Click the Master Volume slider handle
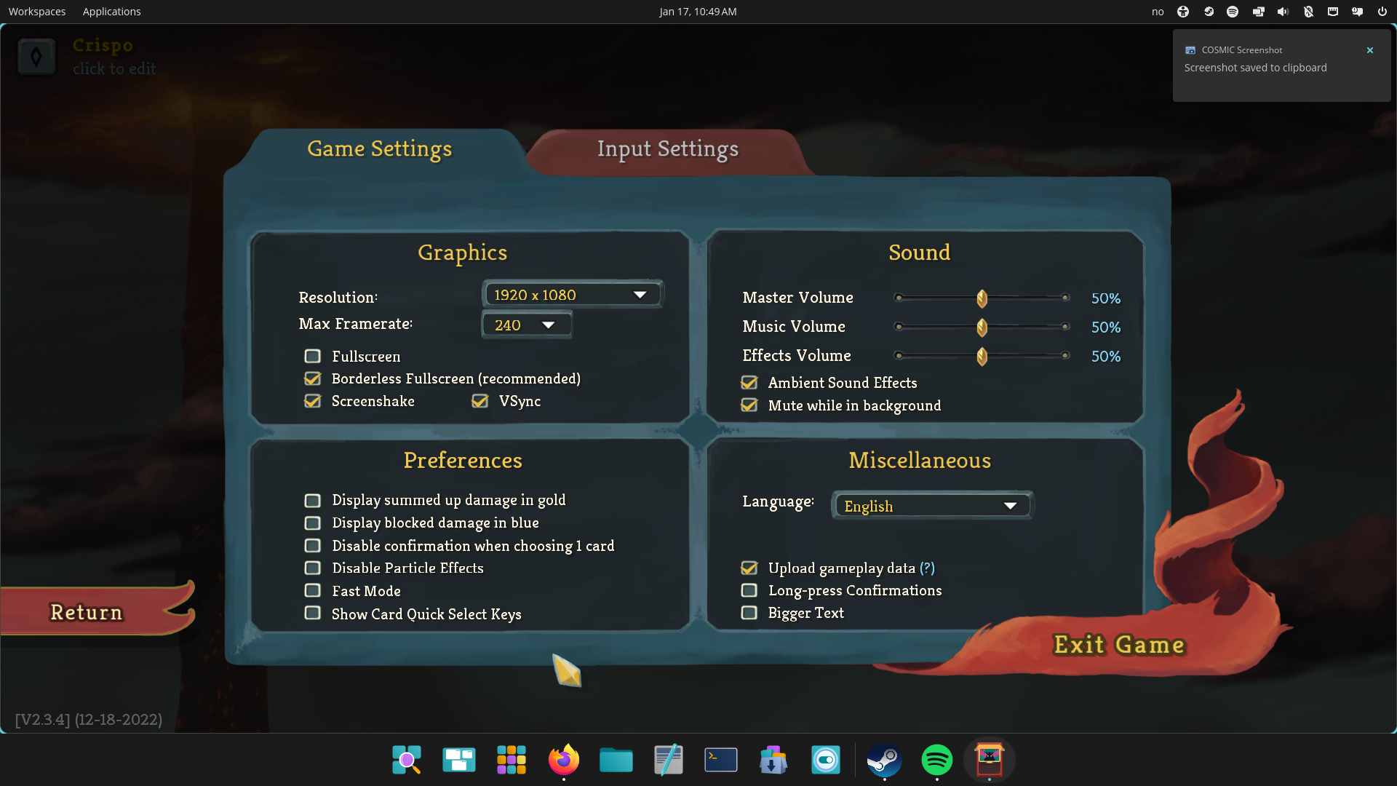The image size is (1397, 786). pyautogui.click(x=982, y=298)
